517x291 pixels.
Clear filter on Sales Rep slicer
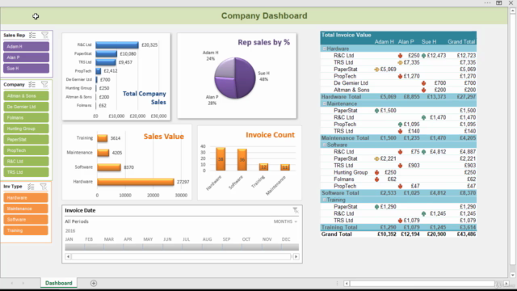pos(45,35)
